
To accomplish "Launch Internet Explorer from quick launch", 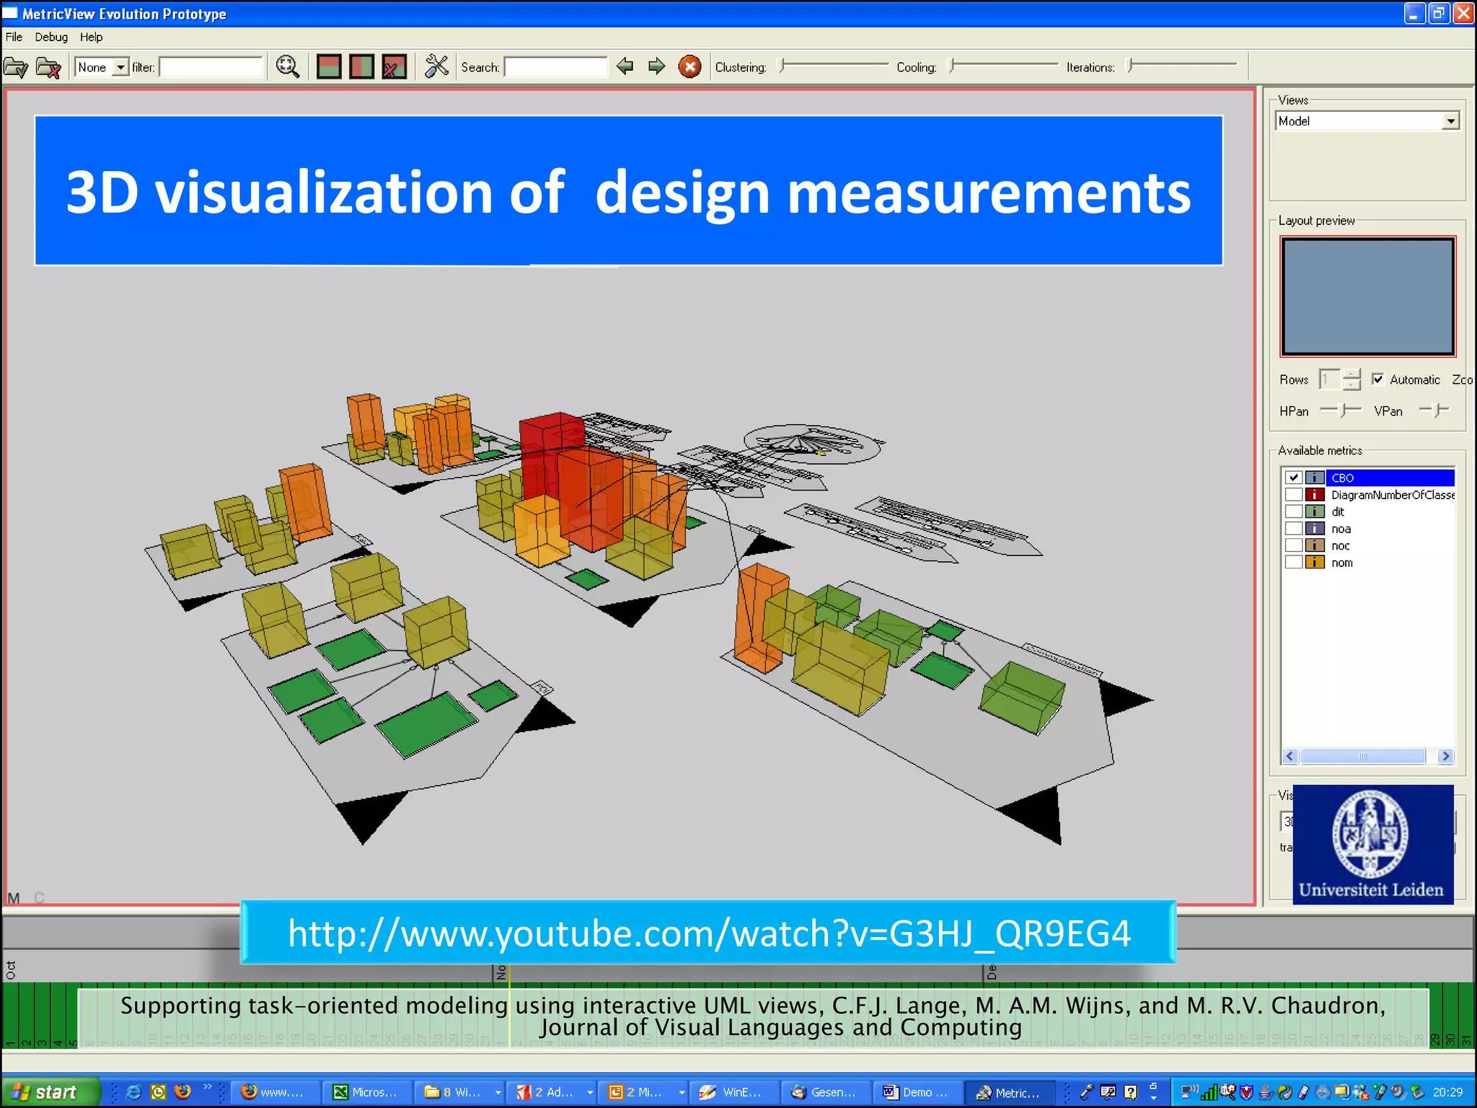I will [x=133, y=1091].
